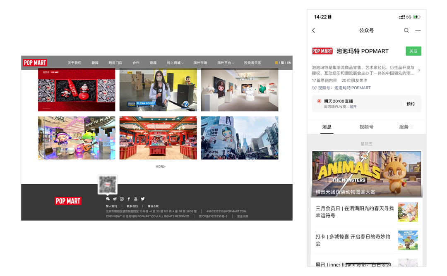This screenshot has height=276, width=447.
Task: Expand the 海外平台 dropdown menu
Action: point(226,63)
